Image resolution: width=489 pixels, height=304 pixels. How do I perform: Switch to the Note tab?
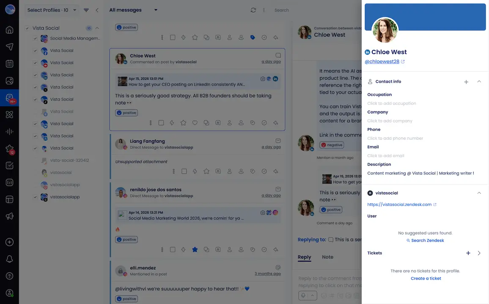tap(327, 257)
